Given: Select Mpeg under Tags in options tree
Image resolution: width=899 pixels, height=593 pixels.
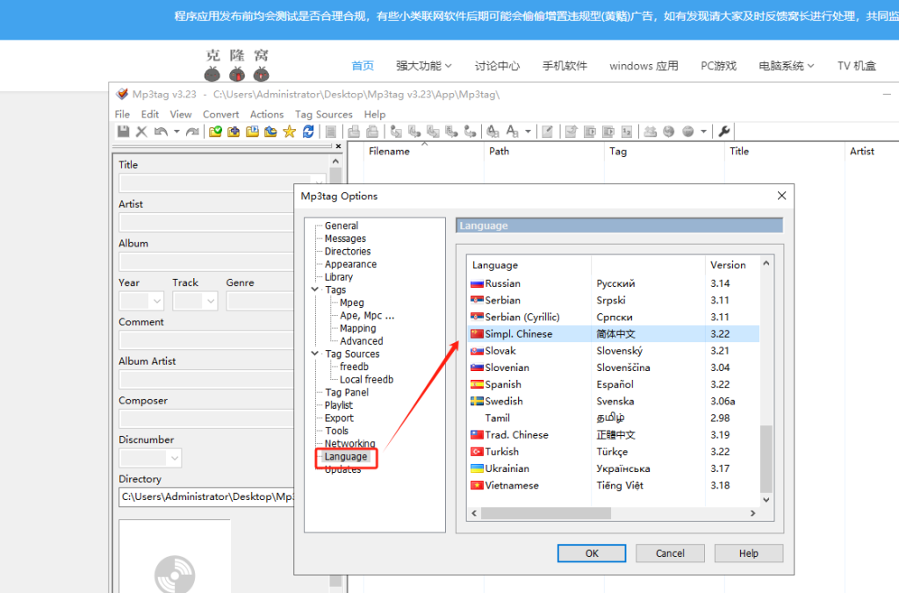Looking at the screenshot, I should 351,303.
